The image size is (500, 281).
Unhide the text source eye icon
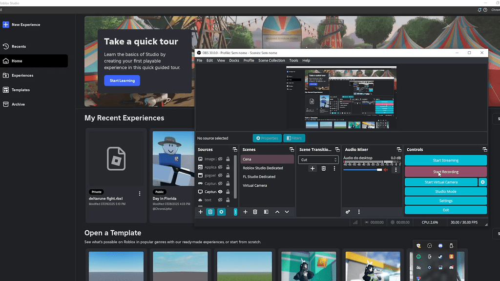click(x=221, y=200)
